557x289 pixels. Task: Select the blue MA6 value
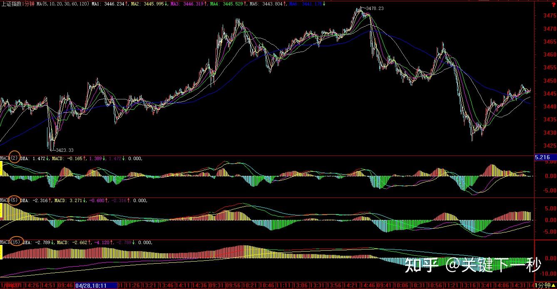[x=306, y=3]
